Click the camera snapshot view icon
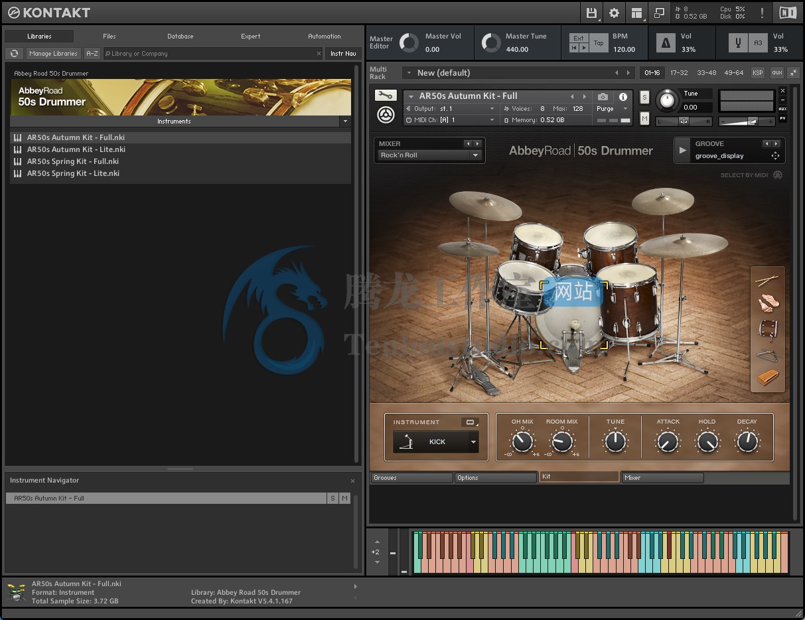805x620 pixels. tap(603, 97)
